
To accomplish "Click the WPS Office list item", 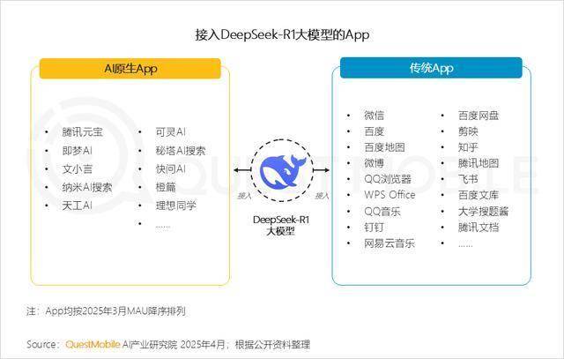I will [x=390, y=195].
